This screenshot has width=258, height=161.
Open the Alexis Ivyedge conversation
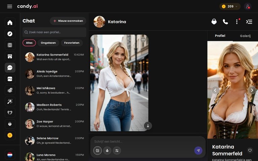coord(54,74)
